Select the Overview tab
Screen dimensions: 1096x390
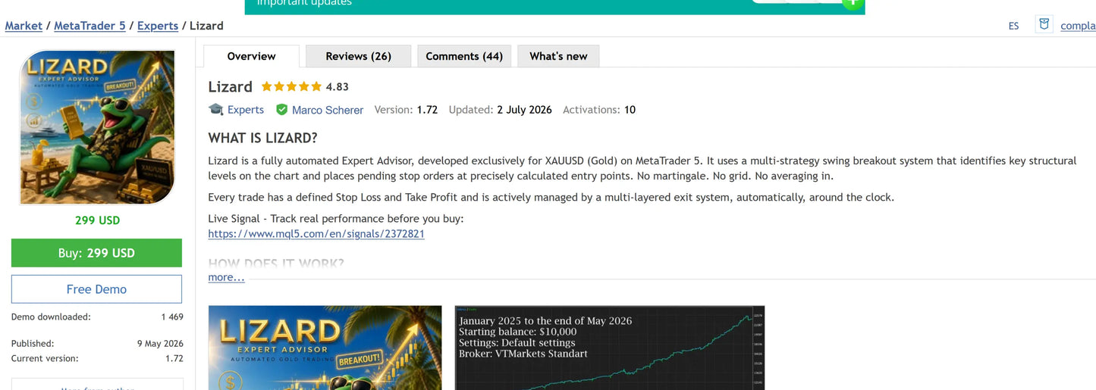pyautogui.click(x=251, y=56)
